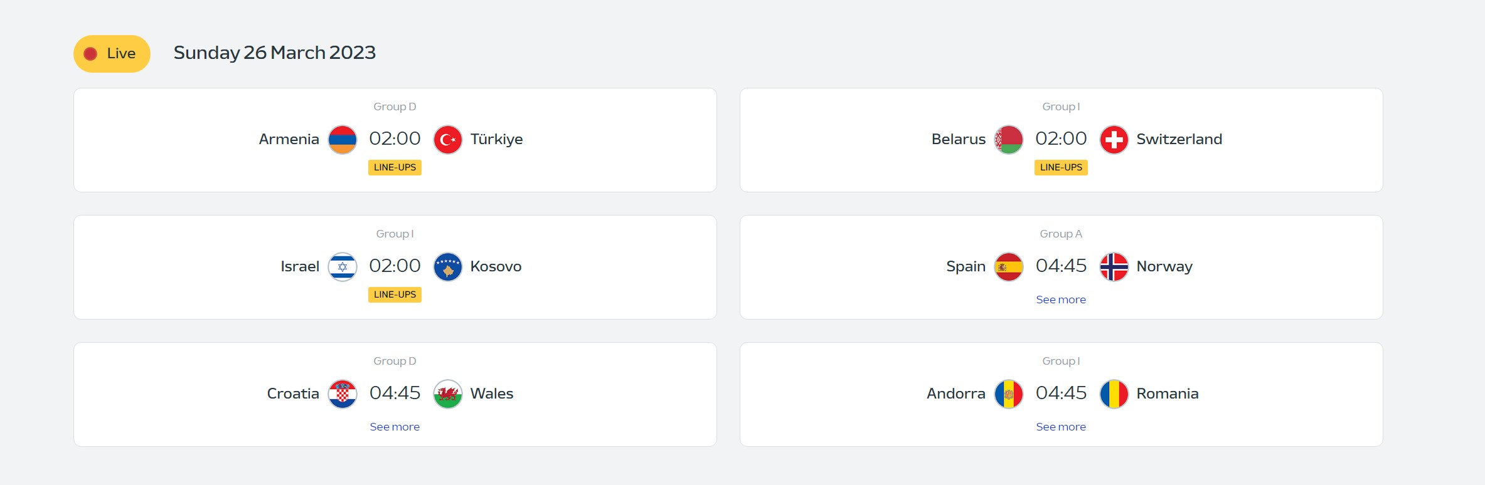
Task: Click the Kosovo flag icon
Action: (x=448, y=267)
